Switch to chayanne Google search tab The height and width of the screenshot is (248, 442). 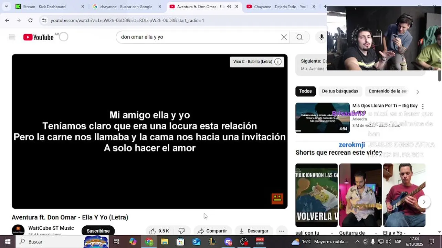click(x=126, y=7)
